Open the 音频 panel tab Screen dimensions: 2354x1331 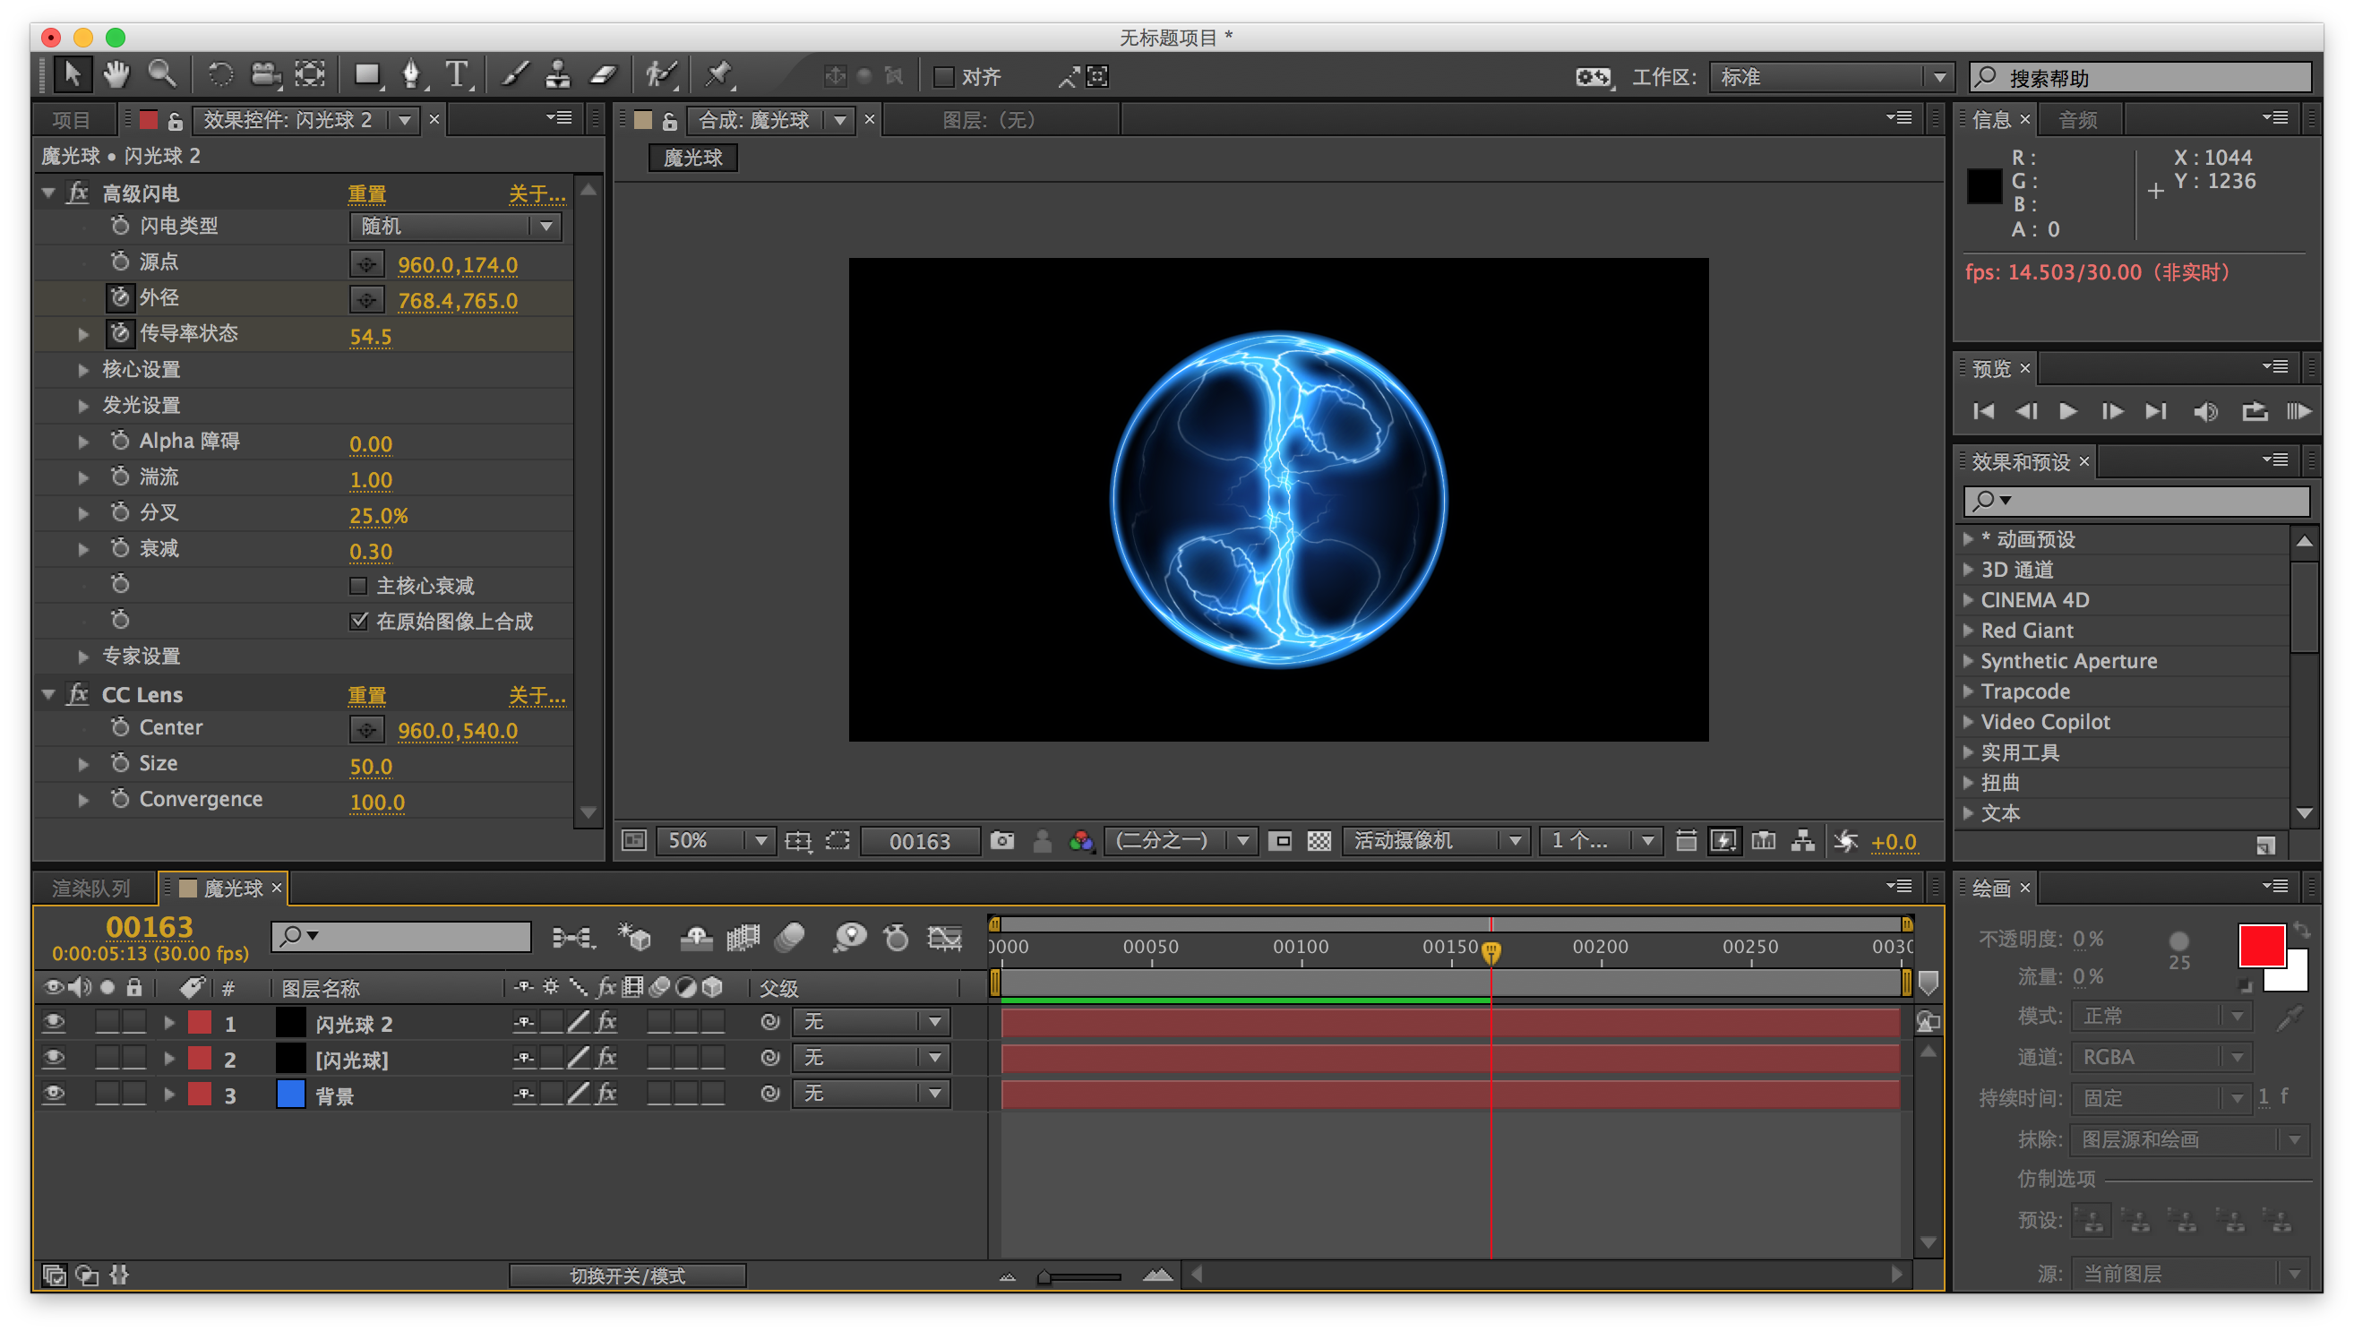pyautogui.click(x=2077, y=120)
